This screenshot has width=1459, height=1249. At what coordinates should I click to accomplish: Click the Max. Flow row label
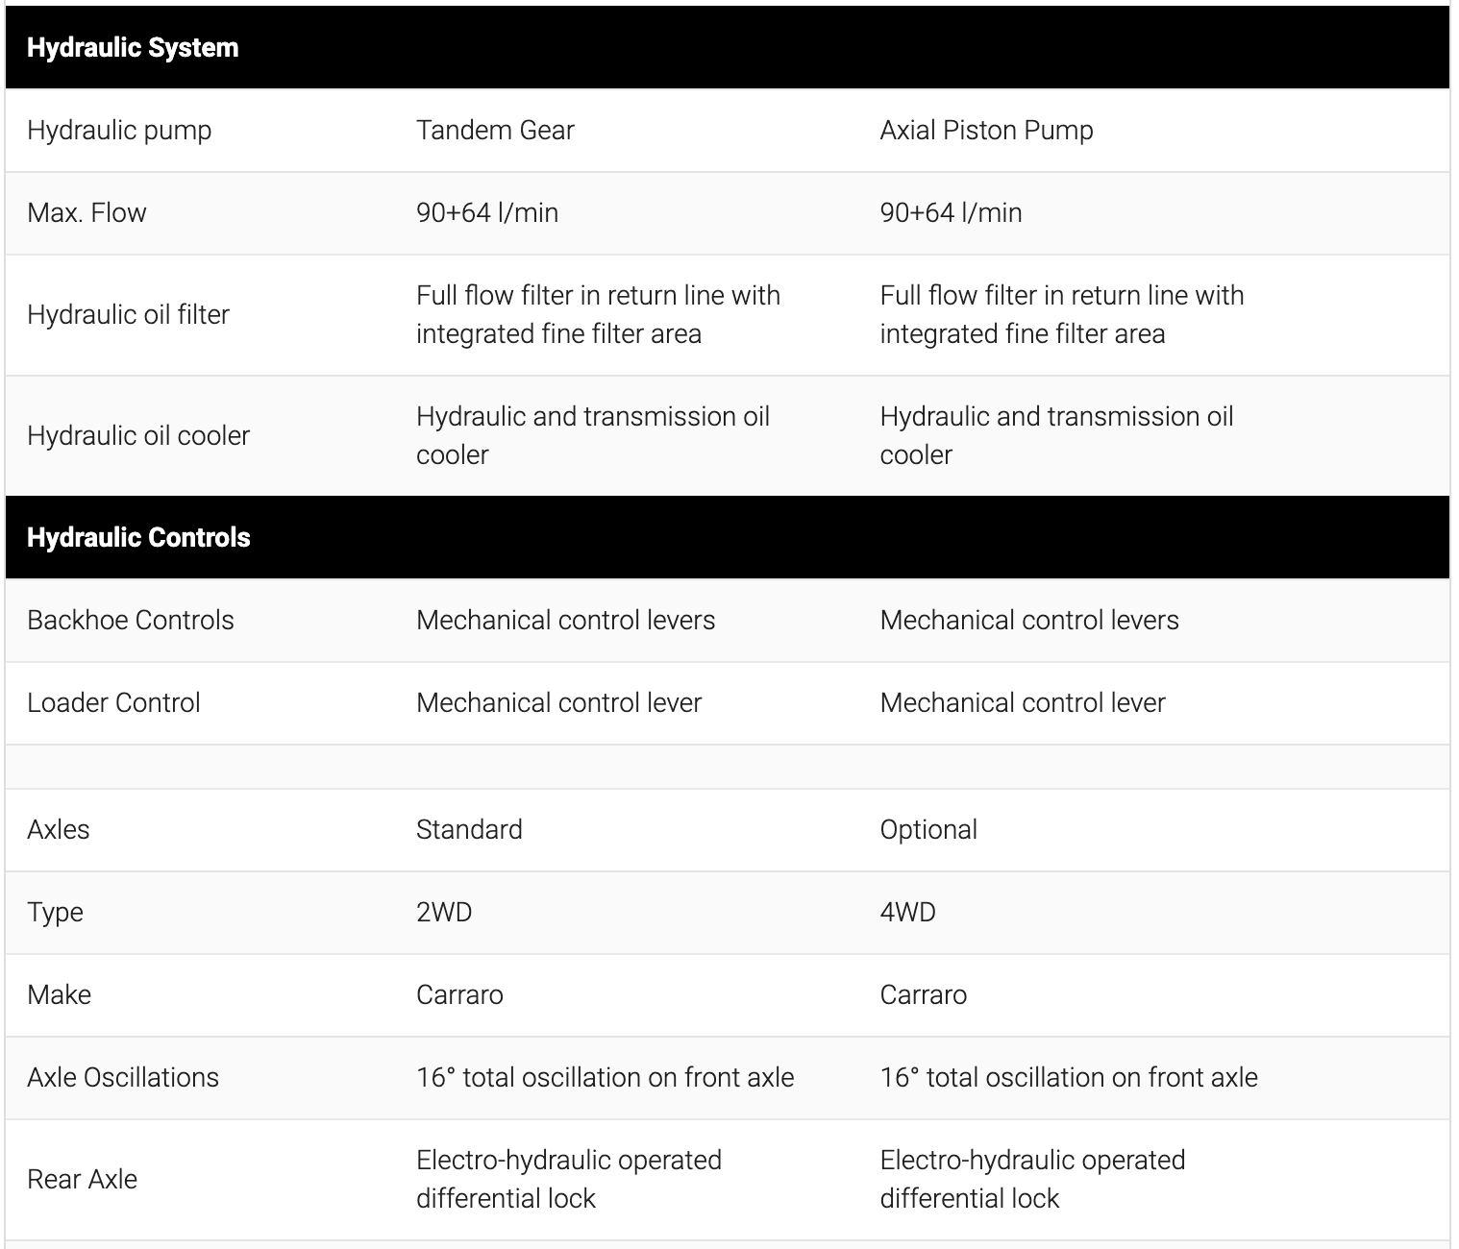point(87,213)
